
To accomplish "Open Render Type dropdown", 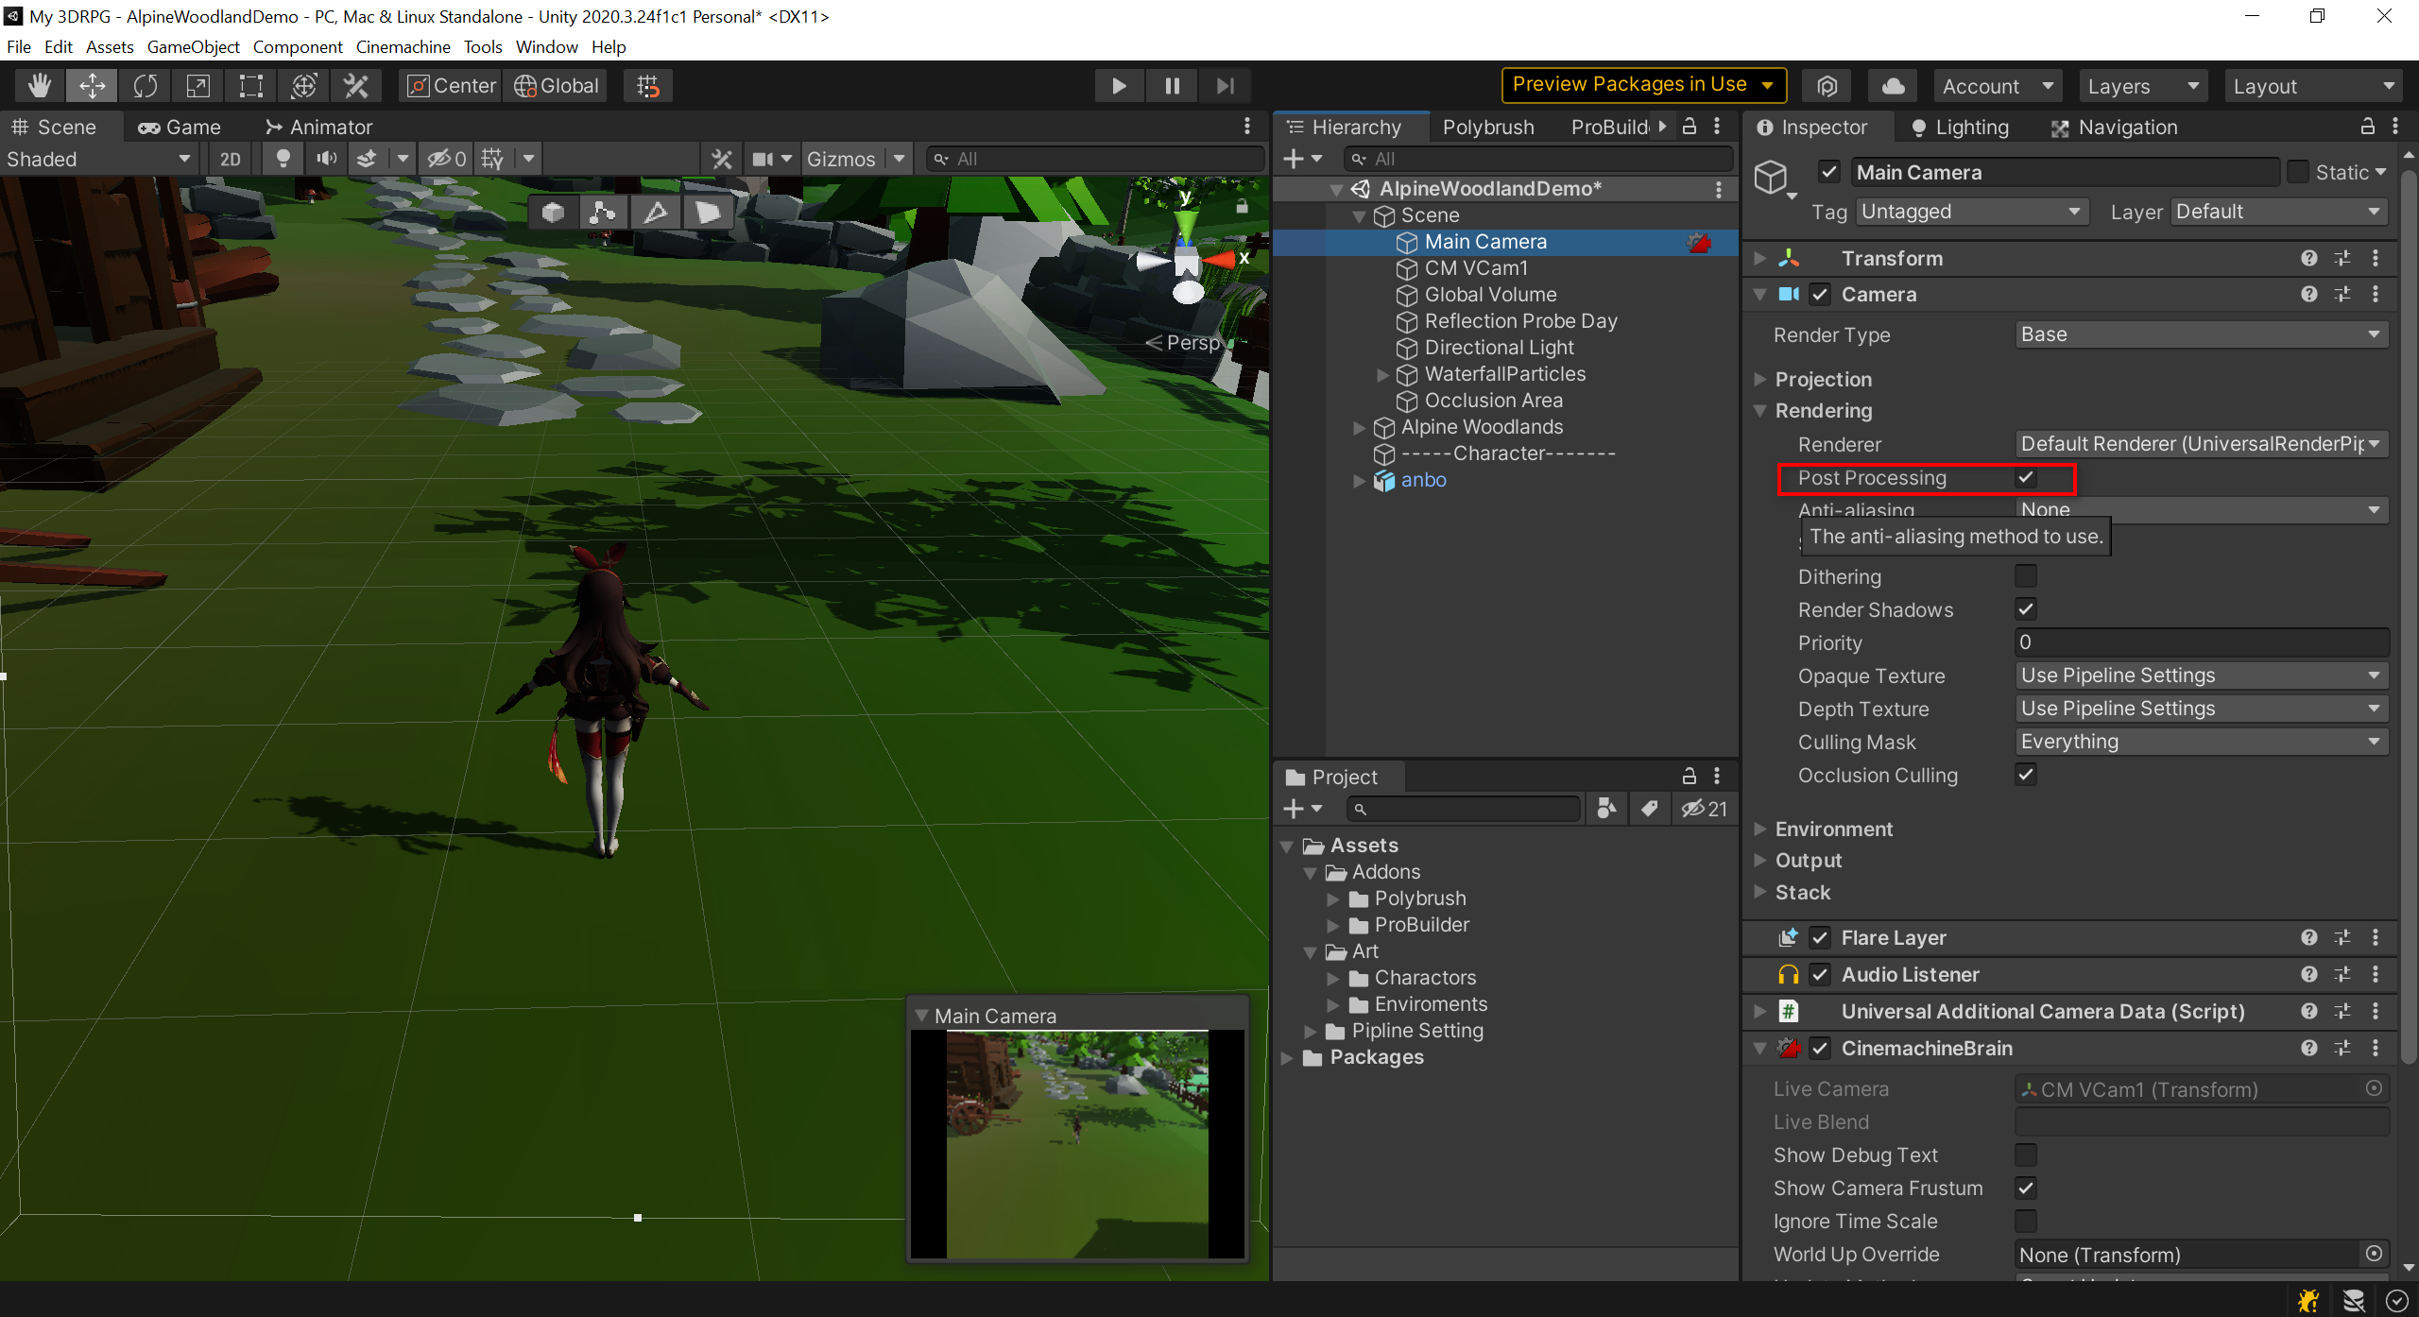I will click(2202, 334).
